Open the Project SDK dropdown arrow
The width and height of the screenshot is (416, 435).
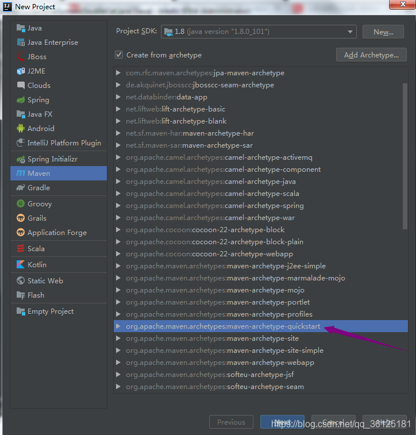350,32
